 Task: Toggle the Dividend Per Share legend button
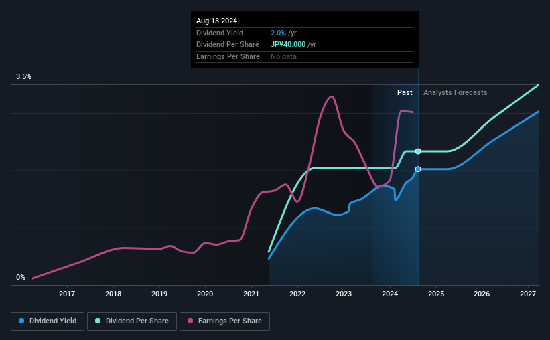click(132, 321)
